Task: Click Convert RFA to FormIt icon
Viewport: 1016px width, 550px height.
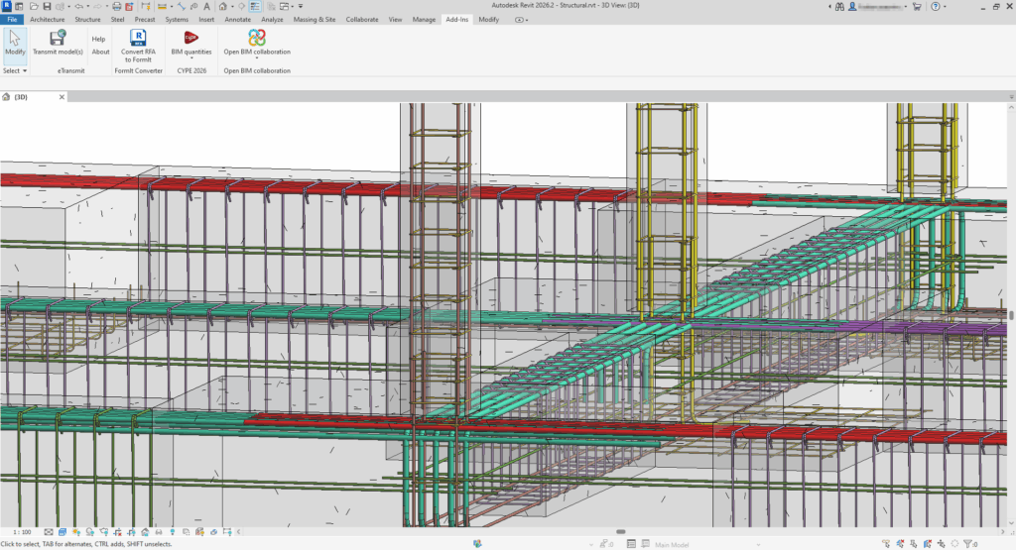Action: pos(138,38)
